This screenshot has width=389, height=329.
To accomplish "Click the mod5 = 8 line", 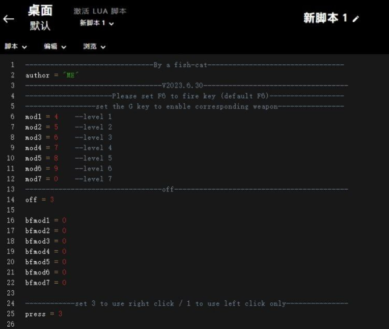I will pos(42,158).
